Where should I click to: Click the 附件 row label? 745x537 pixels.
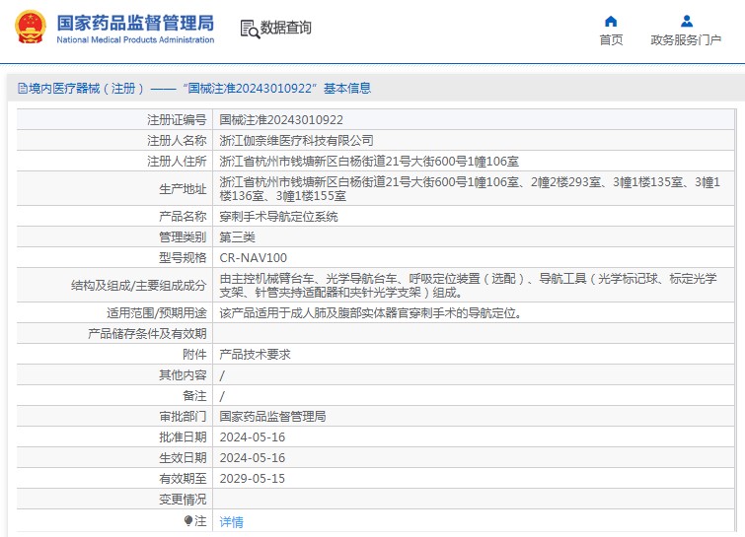point(194,355)
